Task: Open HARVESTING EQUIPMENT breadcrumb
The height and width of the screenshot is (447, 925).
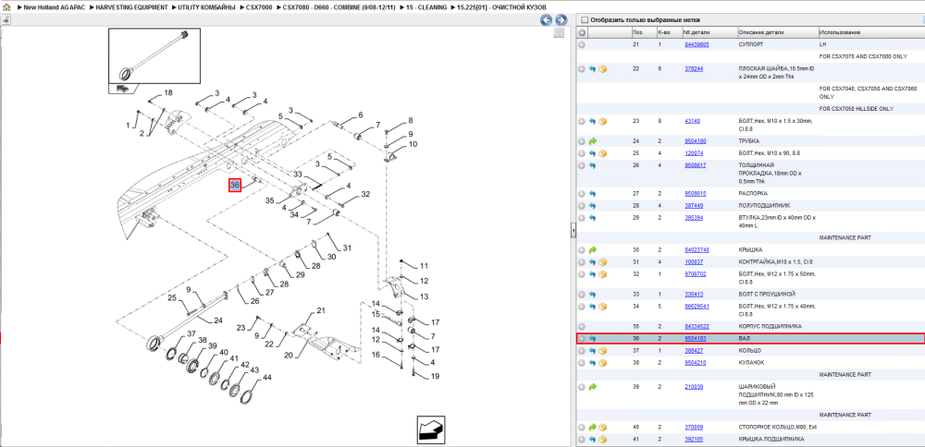Action: (129, 7)
